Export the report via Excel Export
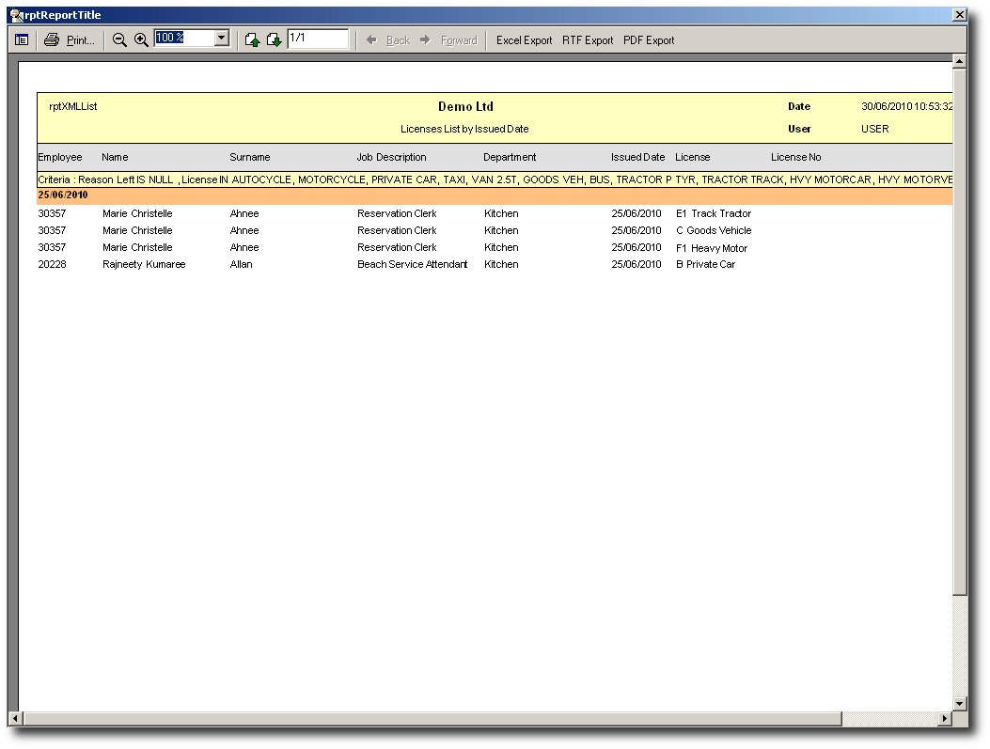This screenshot has width=990, height=749. [x=524, y=40]
